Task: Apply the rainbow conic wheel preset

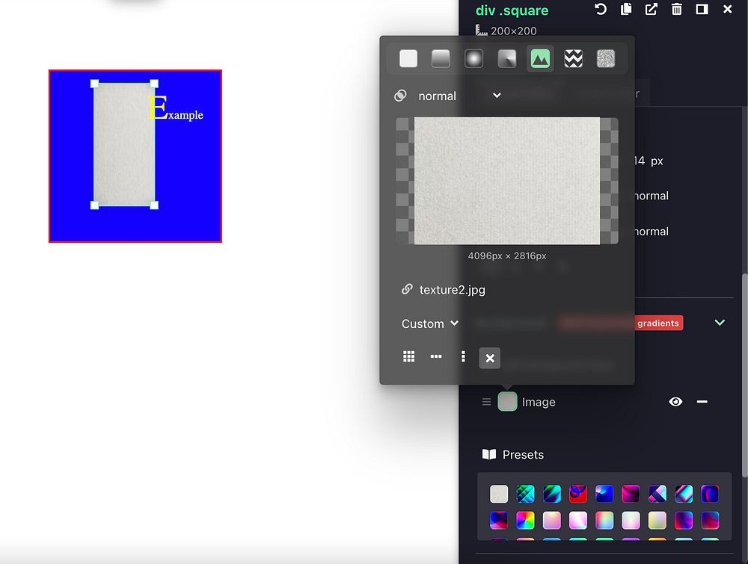Action: pos(525,520)
